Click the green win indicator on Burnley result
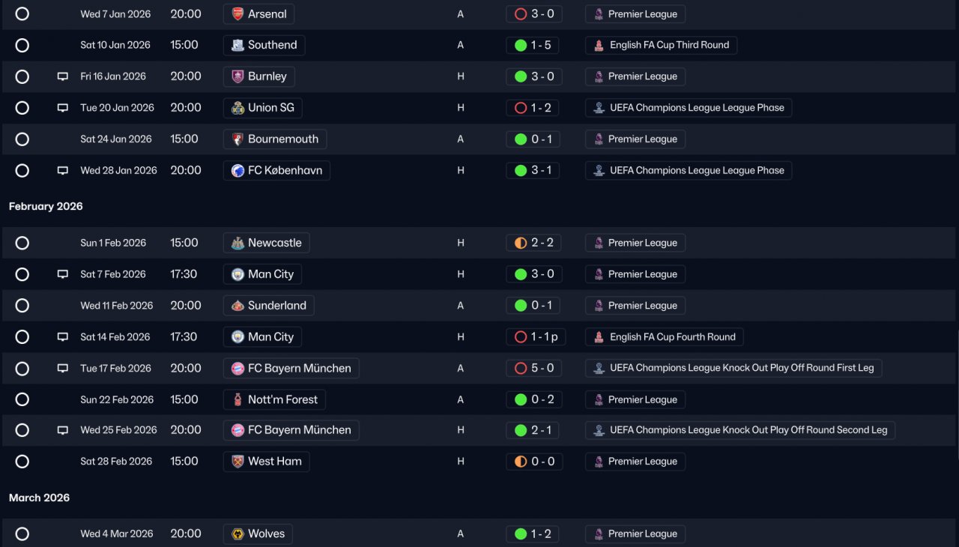This screenshot has width=959, height=547. tap(521, 76)
